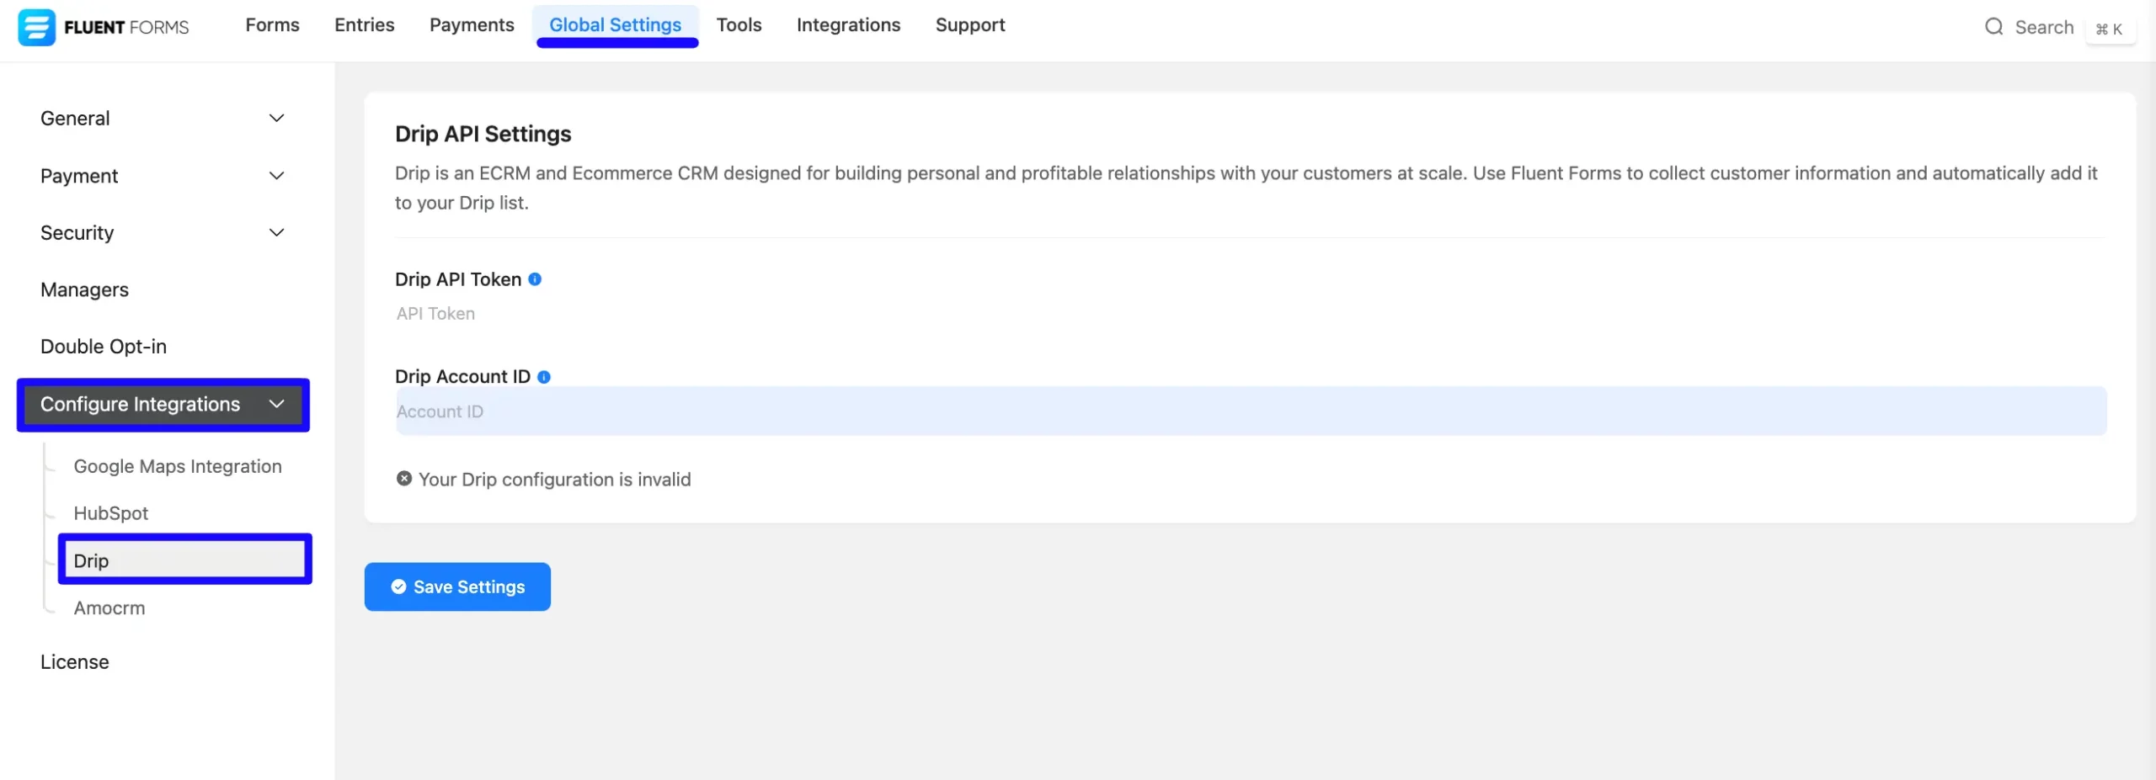Click the search magnifier icon
The image size is (2156, 780).
click(1993, 27)
